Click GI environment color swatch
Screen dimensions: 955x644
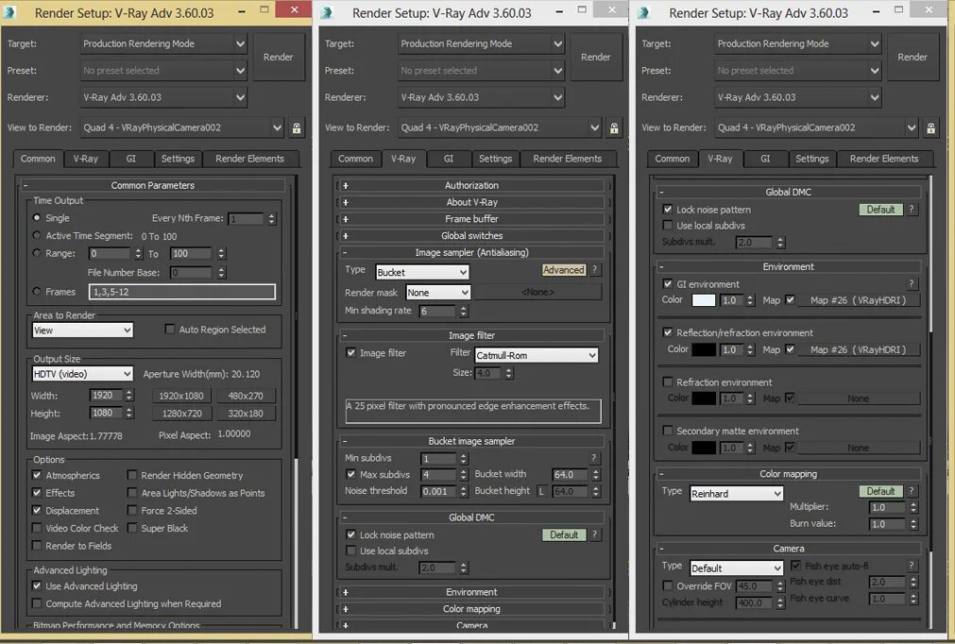pos(704,300)
